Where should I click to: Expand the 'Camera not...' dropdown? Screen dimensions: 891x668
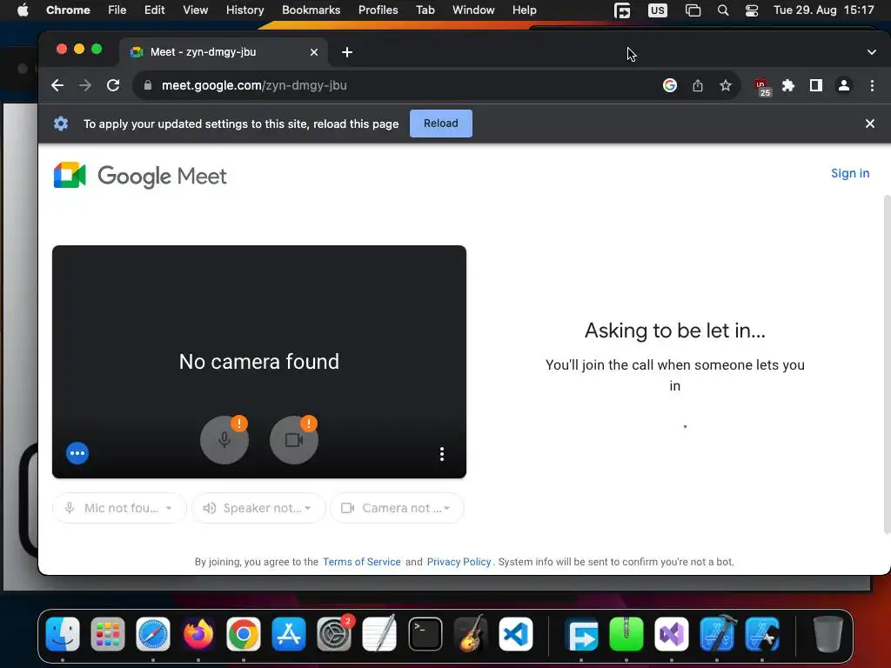pos(397,508)
